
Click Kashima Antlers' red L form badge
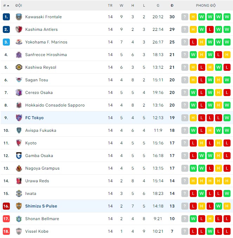point(210,29)
